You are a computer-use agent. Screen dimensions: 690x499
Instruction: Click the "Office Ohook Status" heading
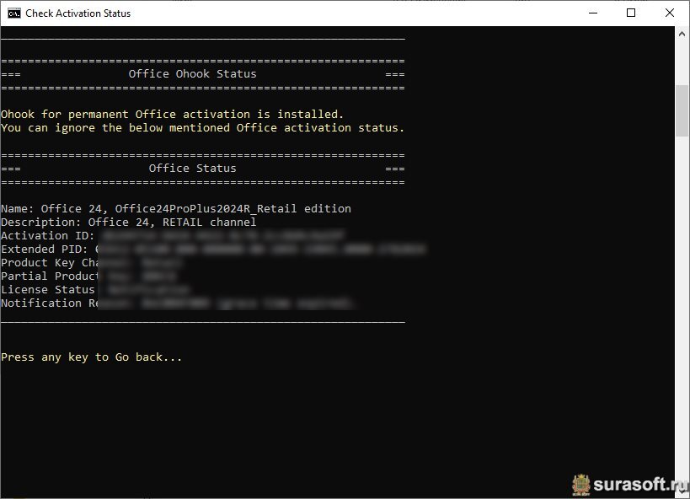click(x=192, y=73)
